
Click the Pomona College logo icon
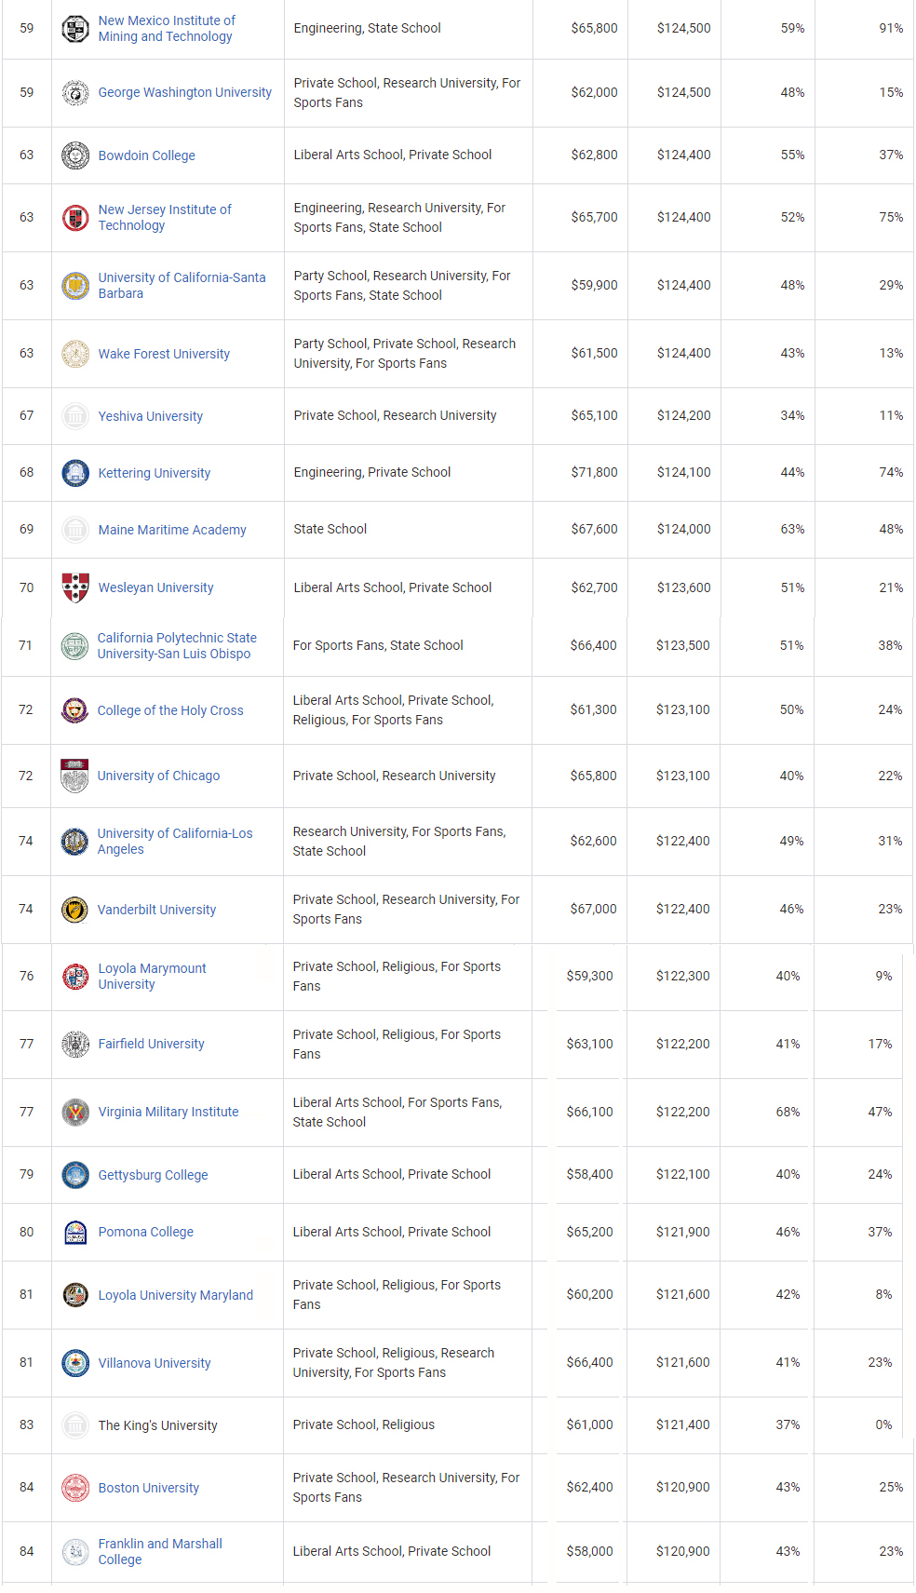pyautogui.click(x=74, y=1232)
